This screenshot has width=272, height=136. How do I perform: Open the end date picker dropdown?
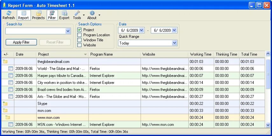pyautogui.click(x=174, y=30)
